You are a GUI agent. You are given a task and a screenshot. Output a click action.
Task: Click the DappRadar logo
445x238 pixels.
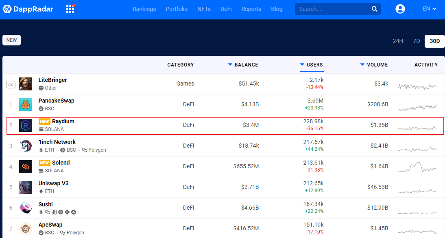(x=28, y=9)
